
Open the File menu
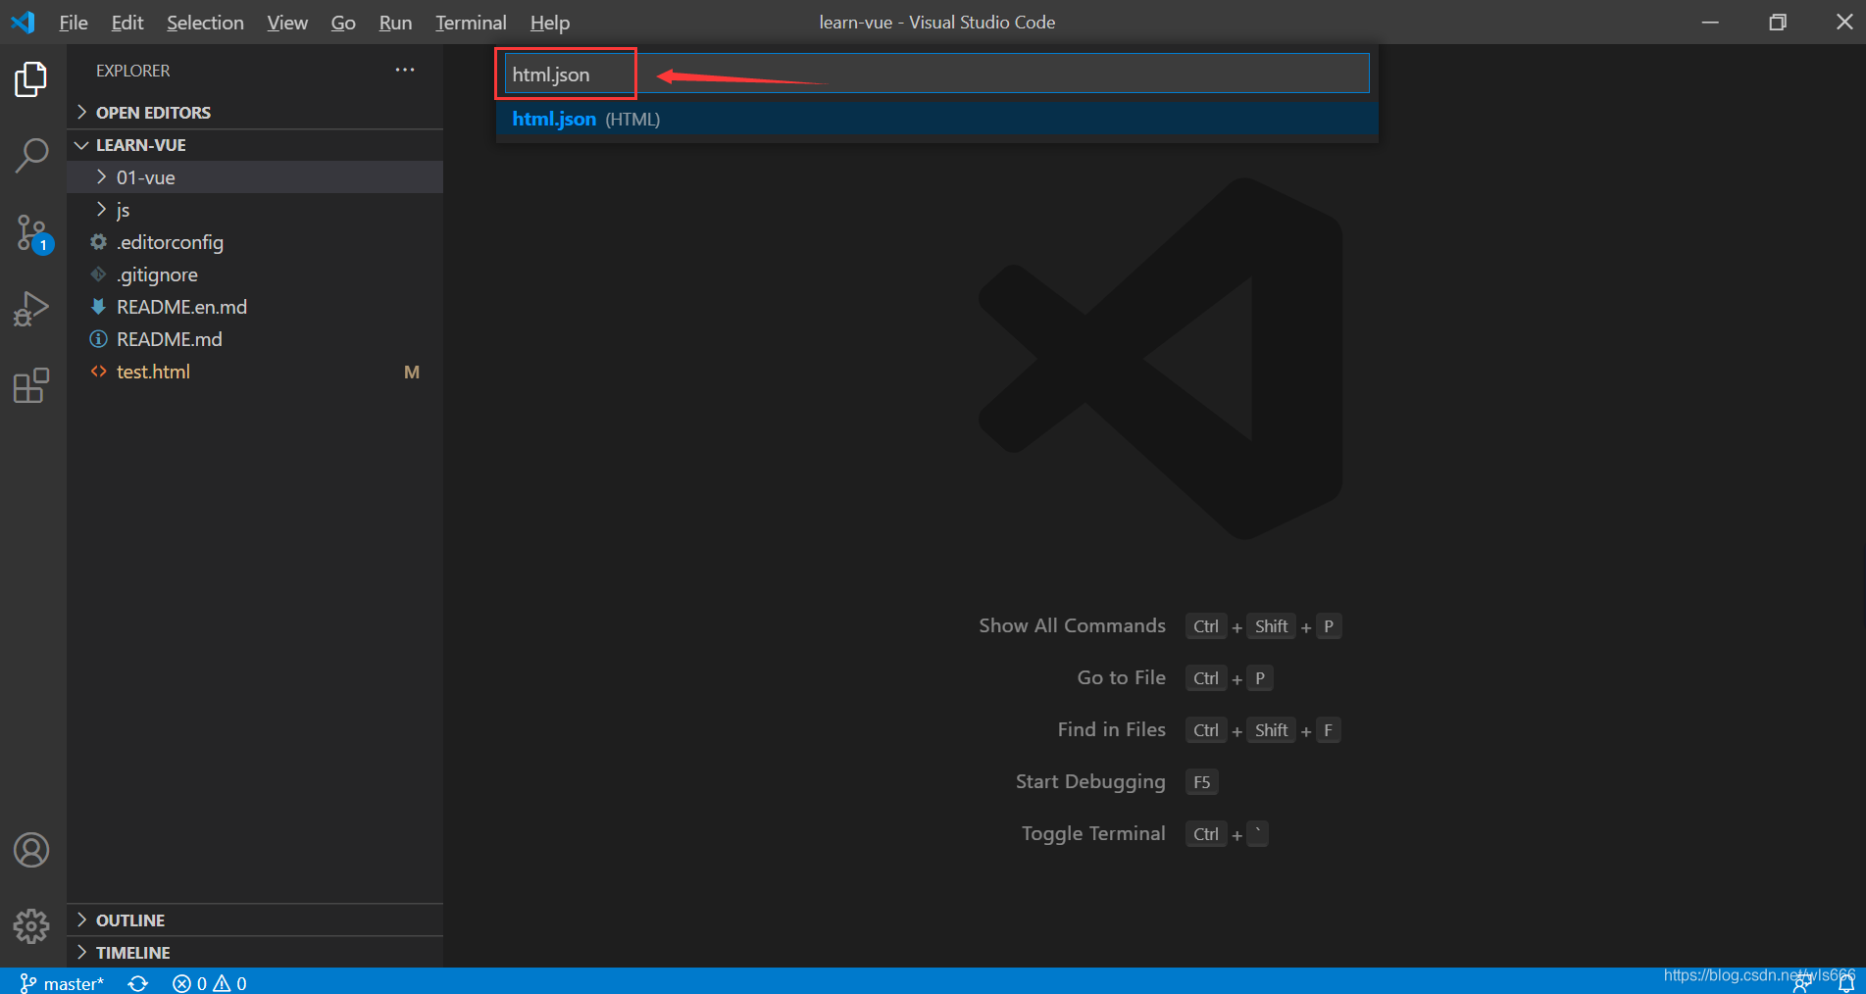tap(74, 22)
